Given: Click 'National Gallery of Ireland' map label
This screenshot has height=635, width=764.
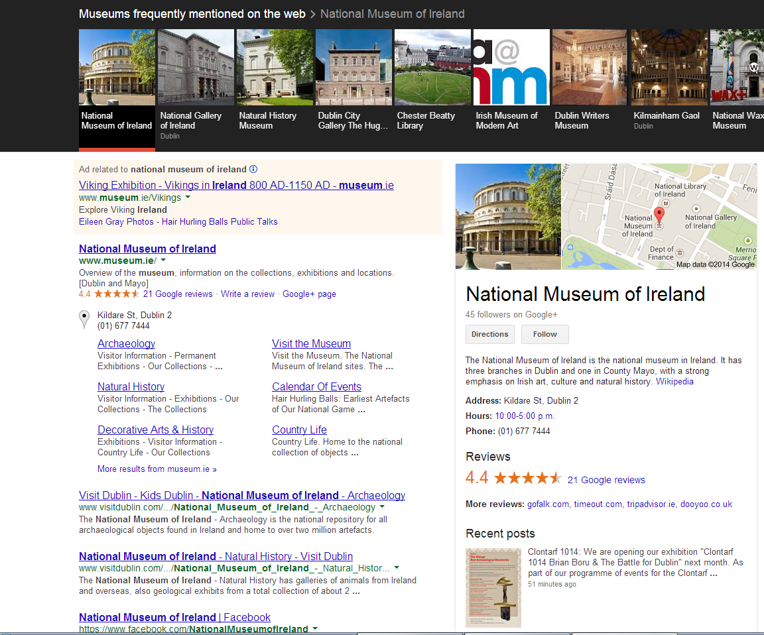Looking at the screenshot, I should pos(710,221).
